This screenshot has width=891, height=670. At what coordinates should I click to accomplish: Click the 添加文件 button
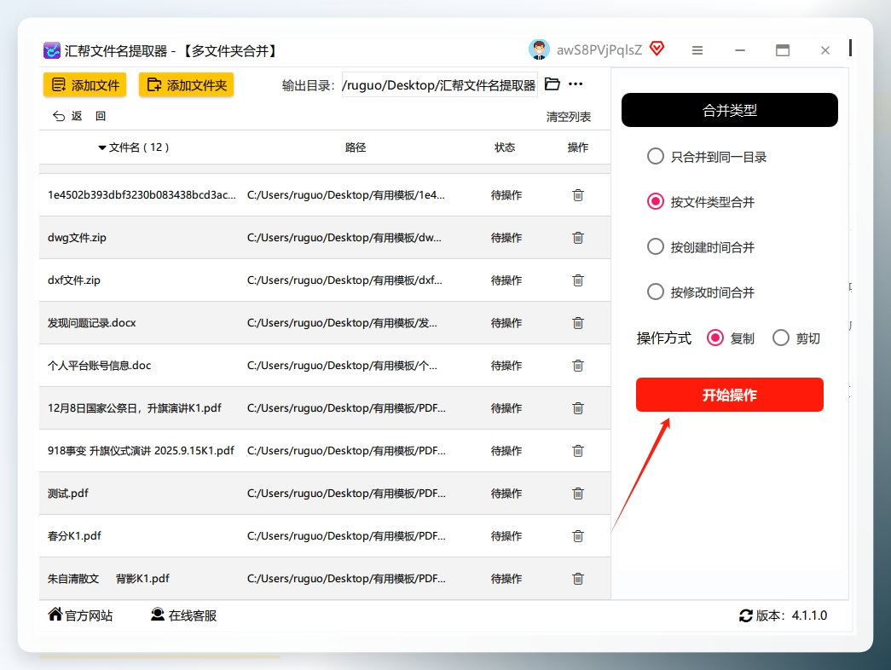point(84,84)
